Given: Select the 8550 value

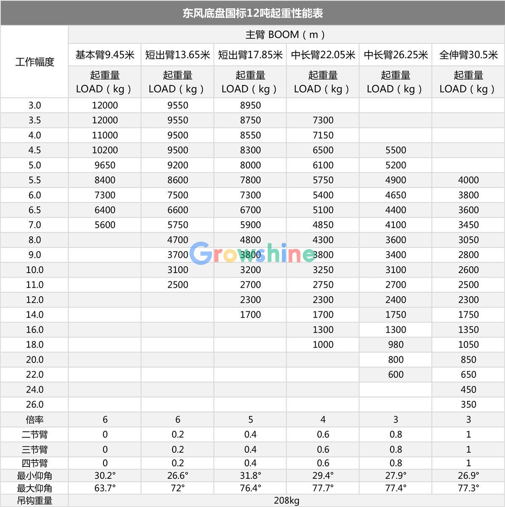Looking at the screenshot, I should 250,135.
